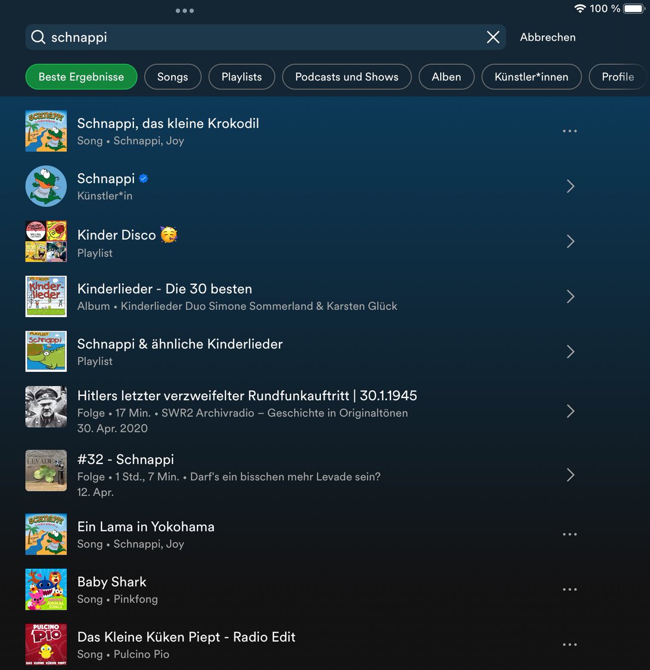Image resolution: width=650 pixels, height=670 pixels.
Task: Open #32 - Schnappi episode chevron
Action: pos(570,475)
